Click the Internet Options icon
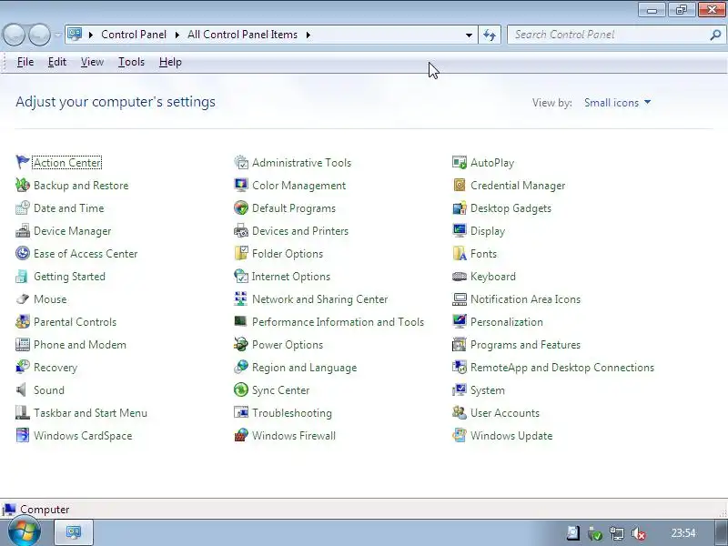This screenshot has width=728, height=546. [241, 276]
